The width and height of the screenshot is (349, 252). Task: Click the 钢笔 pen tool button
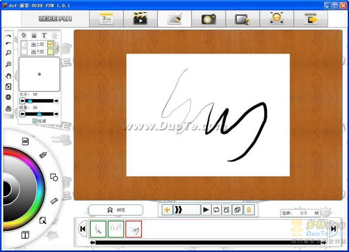coord(116,210)
